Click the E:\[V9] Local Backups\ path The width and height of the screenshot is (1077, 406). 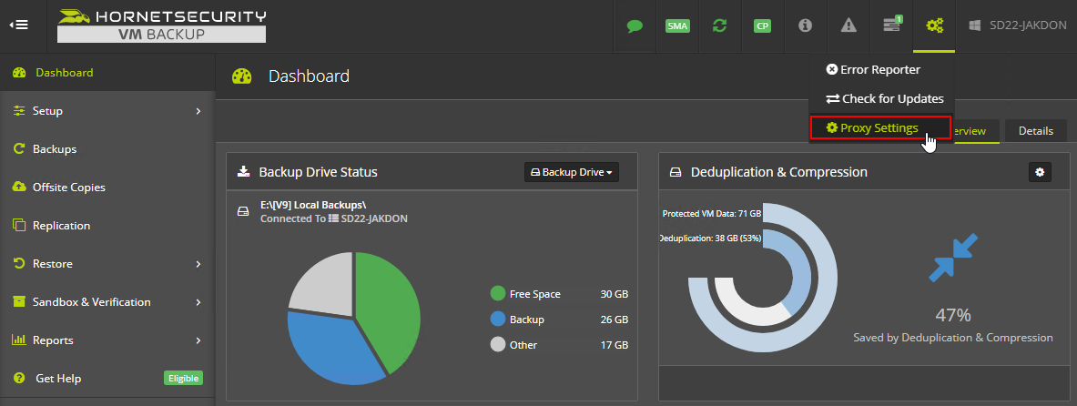[x=313, y=205]
